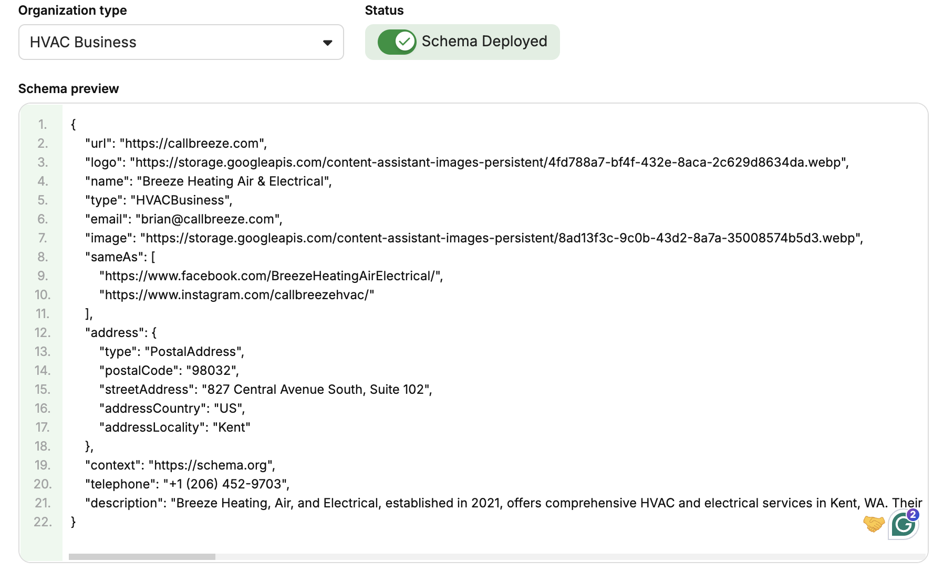Click the Status label
This screenshot has height=571, width=933.
tap(384, 11)
